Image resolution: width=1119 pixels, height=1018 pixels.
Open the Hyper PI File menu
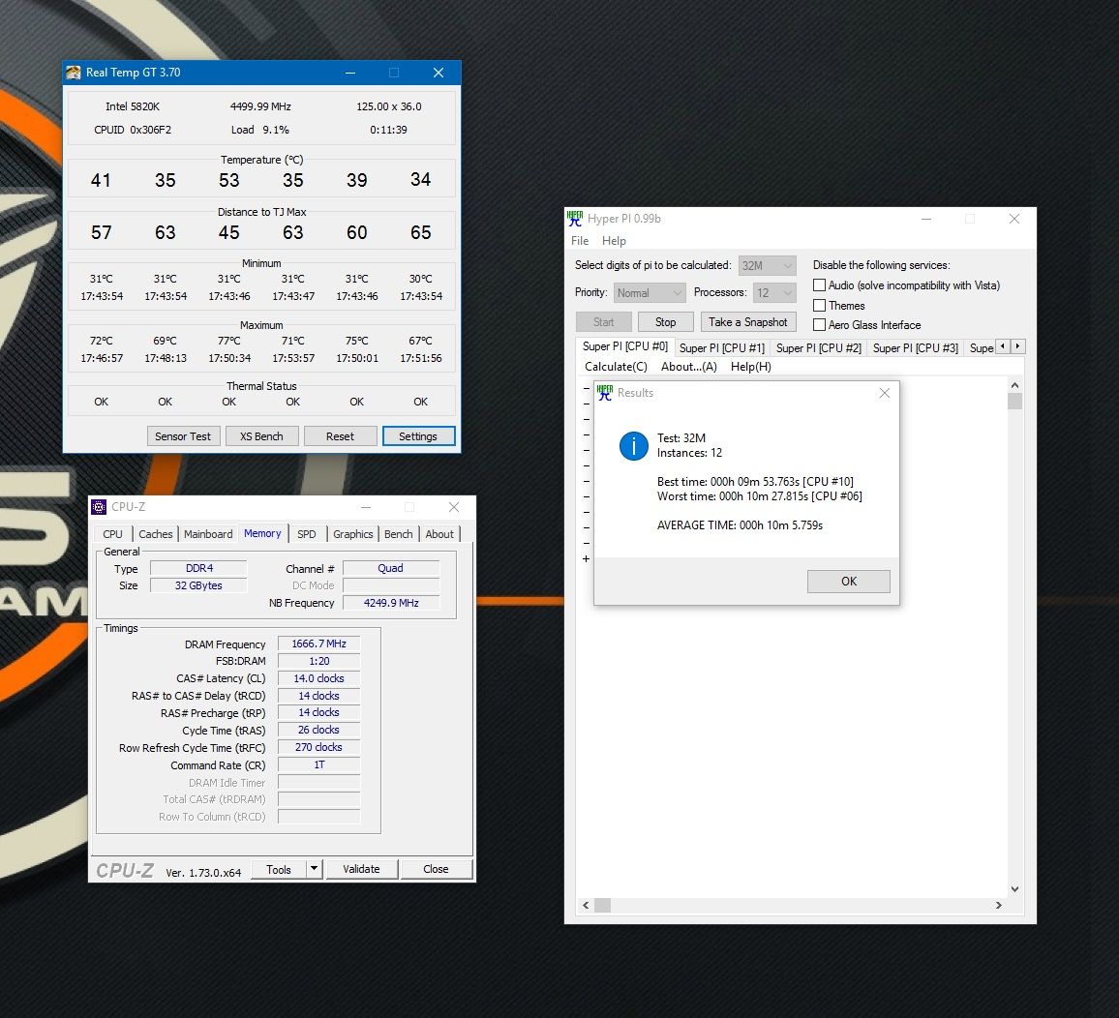pyautogui.click(x=580, y=241)
